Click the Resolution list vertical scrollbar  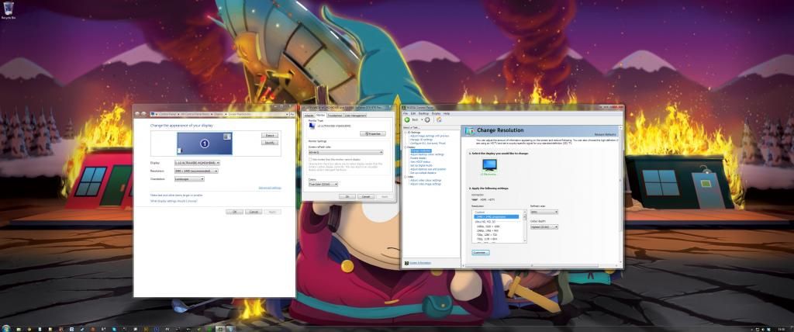pos(525,226)
